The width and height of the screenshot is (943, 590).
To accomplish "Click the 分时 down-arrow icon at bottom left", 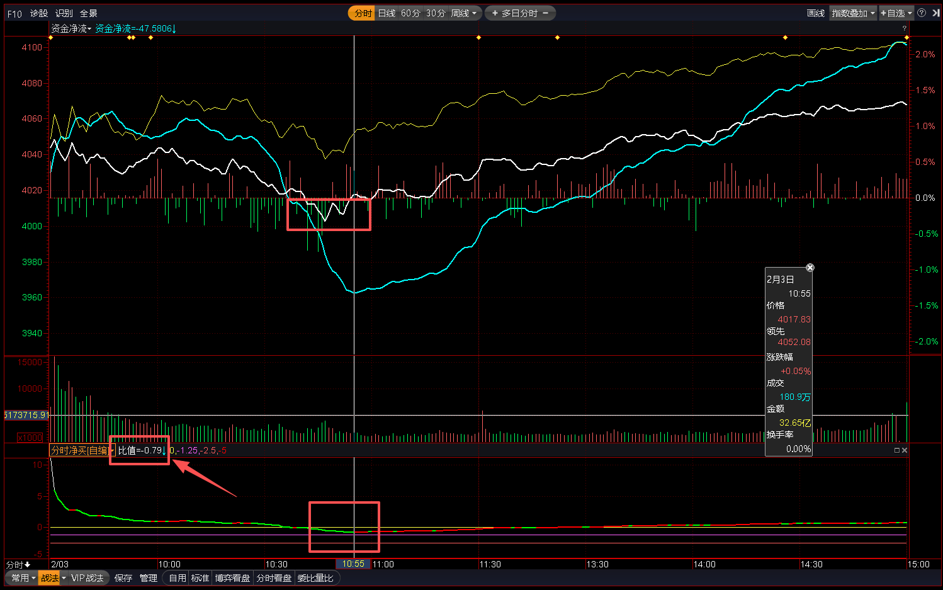I will [27, 565].
